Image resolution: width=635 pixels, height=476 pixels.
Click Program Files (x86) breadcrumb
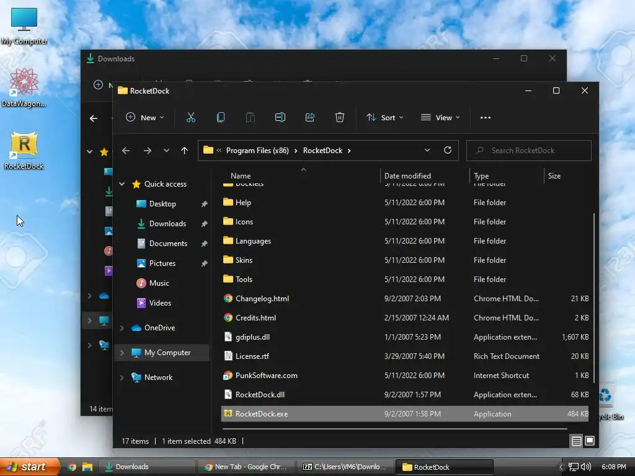click(257, 151)
